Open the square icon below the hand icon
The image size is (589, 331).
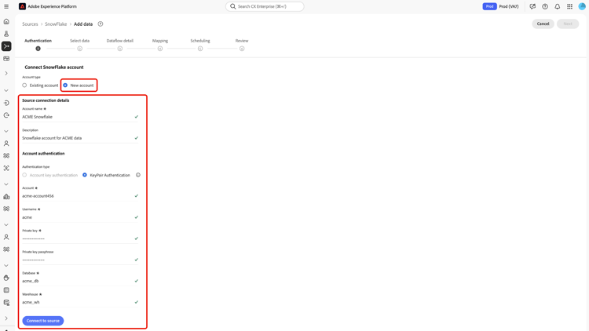coord(6,290)
